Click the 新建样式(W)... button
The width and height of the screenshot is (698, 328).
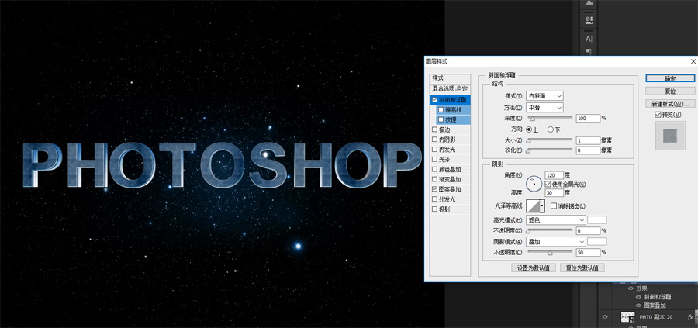670,104
